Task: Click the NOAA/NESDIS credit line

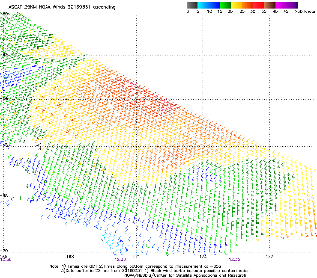Action: 185,275
